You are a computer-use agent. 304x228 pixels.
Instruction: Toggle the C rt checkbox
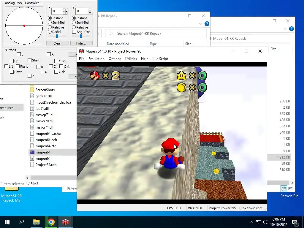click(x=61, y=66)
